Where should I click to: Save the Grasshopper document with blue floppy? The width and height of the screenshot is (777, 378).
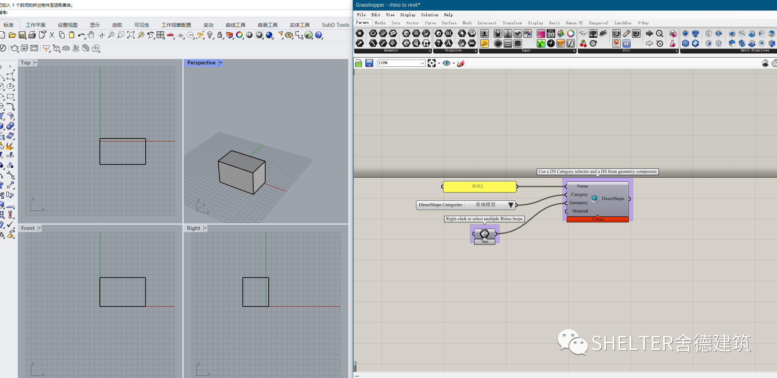click(369, 63)
